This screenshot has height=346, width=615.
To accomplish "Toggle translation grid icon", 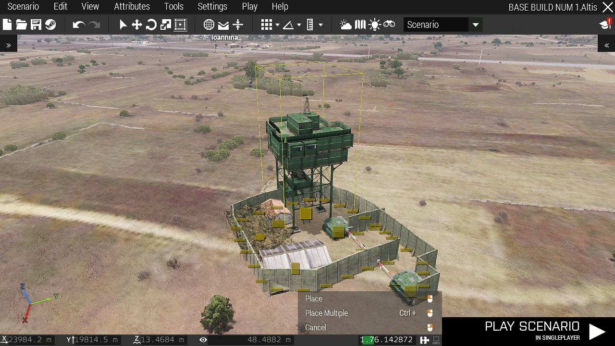I will point(267,25).
